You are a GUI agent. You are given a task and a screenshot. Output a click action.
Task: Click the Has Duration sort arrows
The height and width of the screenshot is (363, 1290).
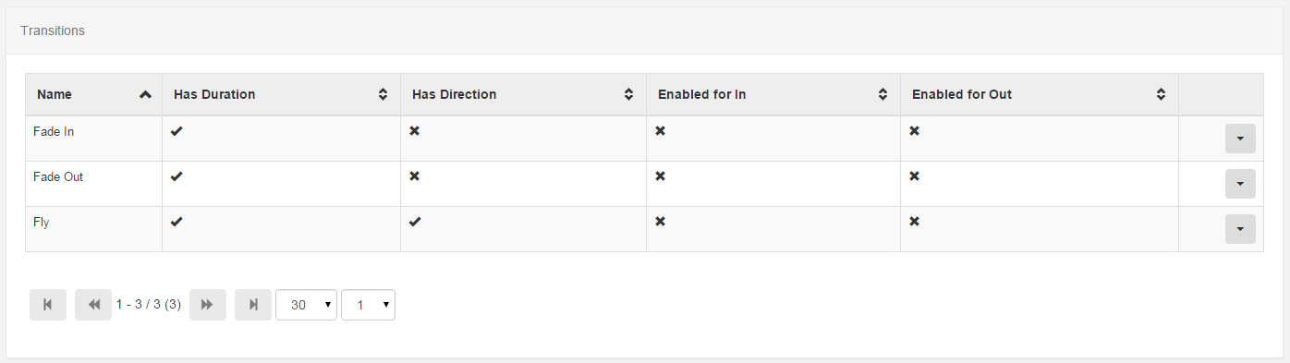point(383,94)
